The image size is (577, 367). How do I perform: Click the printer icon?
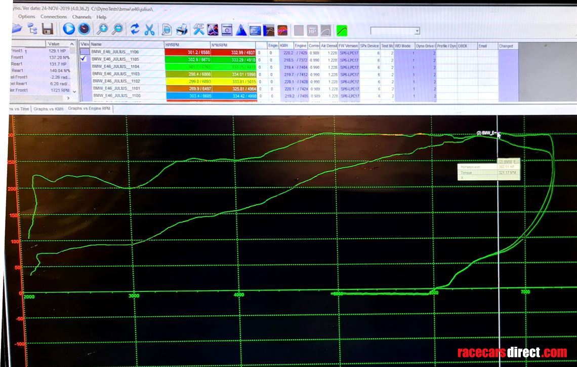pos(182,30)
